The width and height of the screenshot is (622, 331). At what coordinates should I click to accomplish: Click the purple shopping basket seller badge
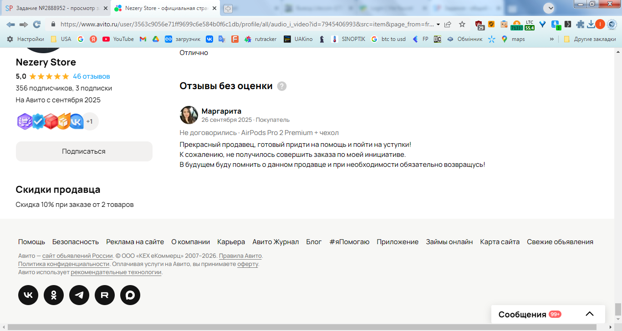[25, 121]
